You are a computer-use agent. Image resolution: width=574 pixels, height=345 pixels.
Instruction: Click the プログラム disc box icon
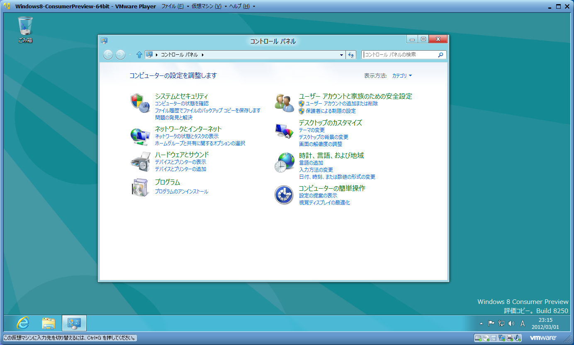[x=140, y=187]
